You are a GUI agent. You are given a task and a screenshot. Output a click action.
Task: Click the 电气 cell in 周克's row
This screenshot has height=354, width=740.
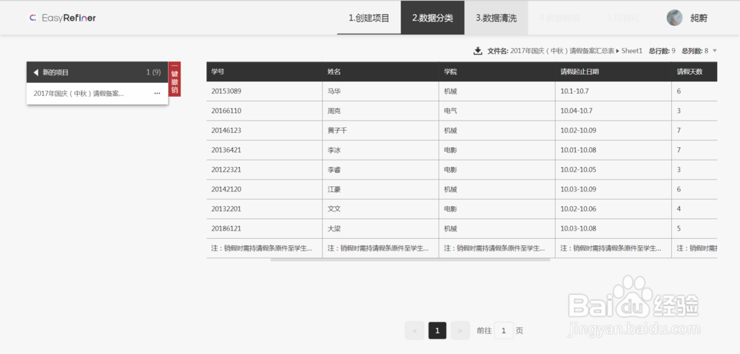click(497, 111)
